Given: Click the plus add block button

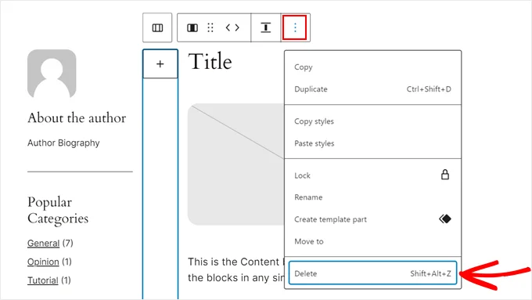Looking at the screenshot, I should pos(160,64).
